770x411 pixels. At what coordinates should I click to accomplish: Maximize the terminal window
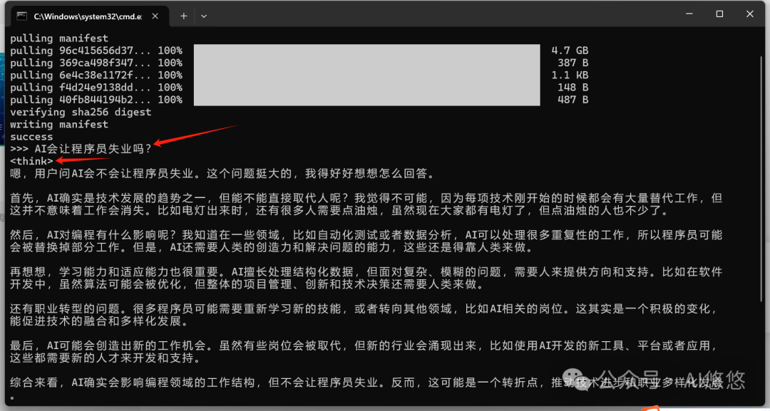pos(719,14)
